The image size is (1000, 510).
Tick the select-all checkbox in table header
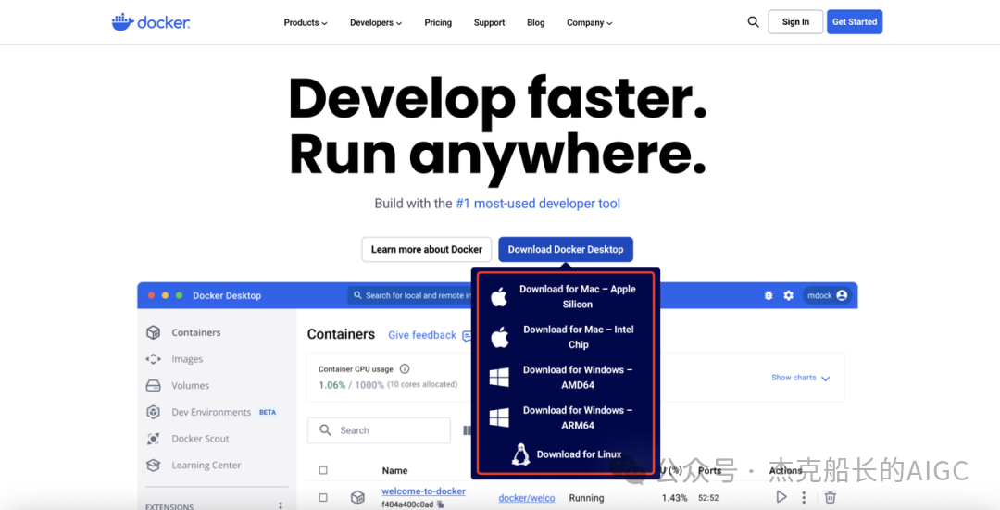coord(323,470)
